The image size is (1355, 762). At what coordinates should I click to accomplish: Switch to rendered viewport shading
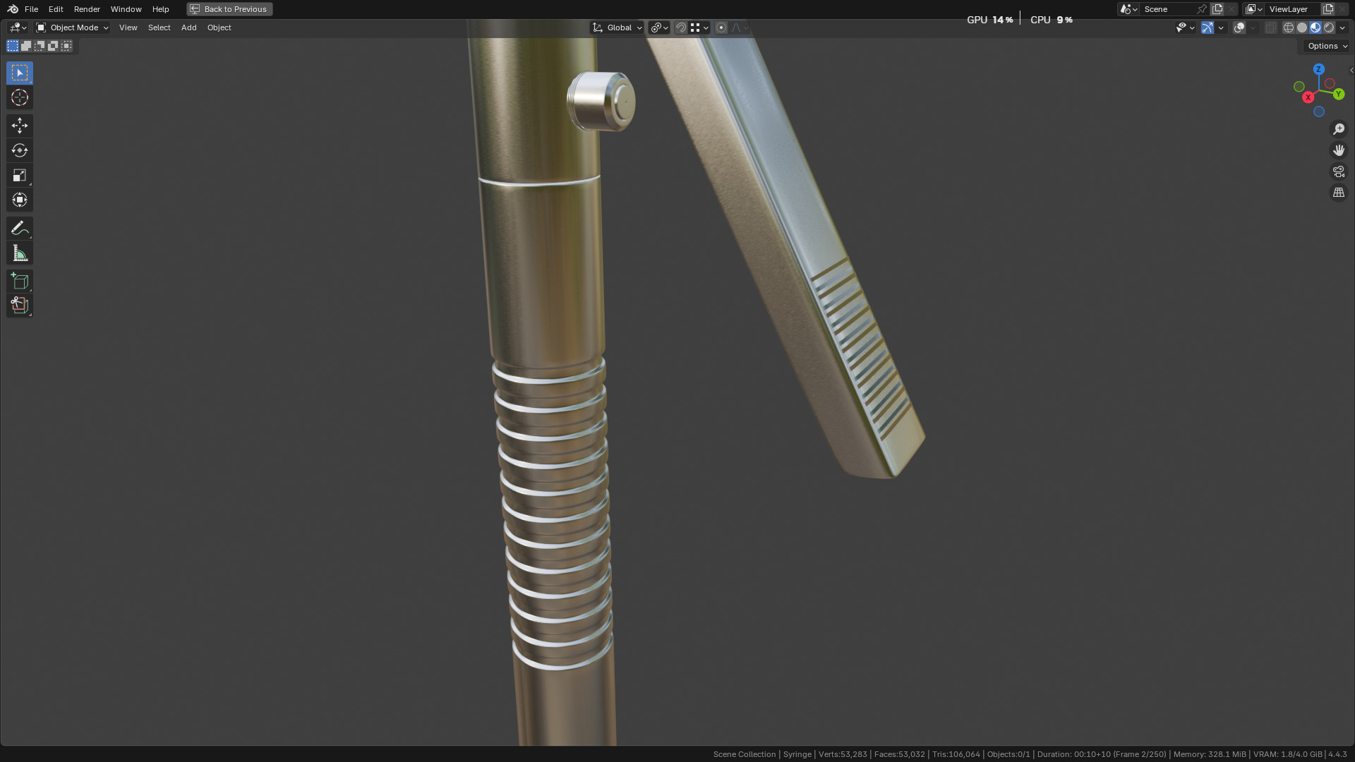click(x=1329, y=28)
